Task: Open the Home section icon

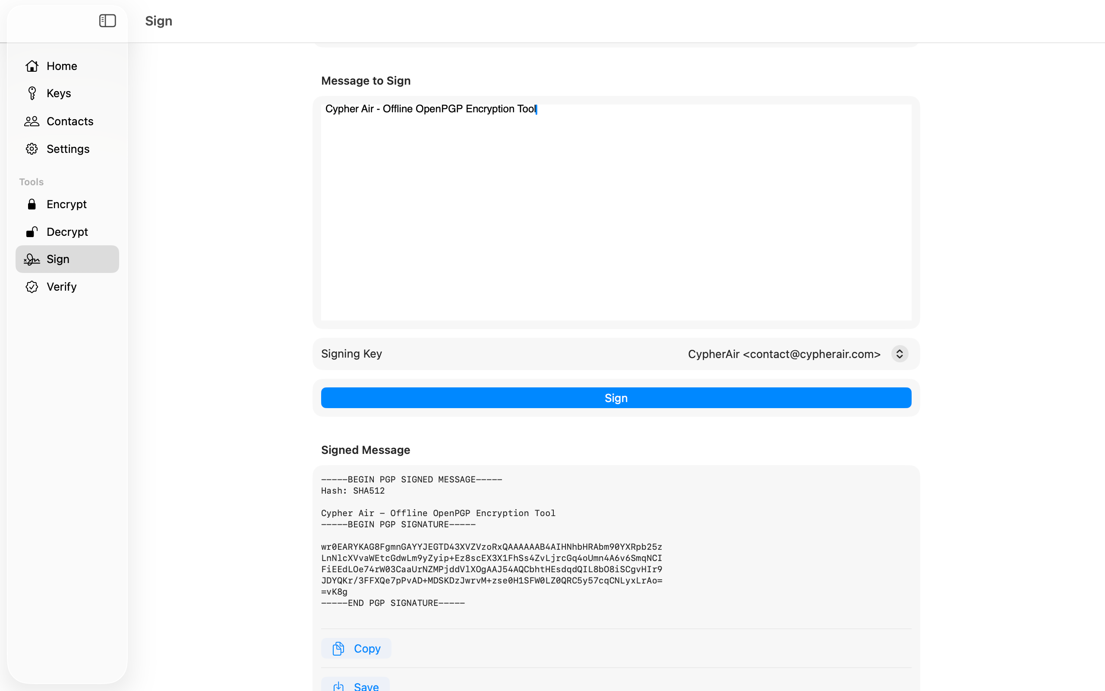Action: (32, 66)
